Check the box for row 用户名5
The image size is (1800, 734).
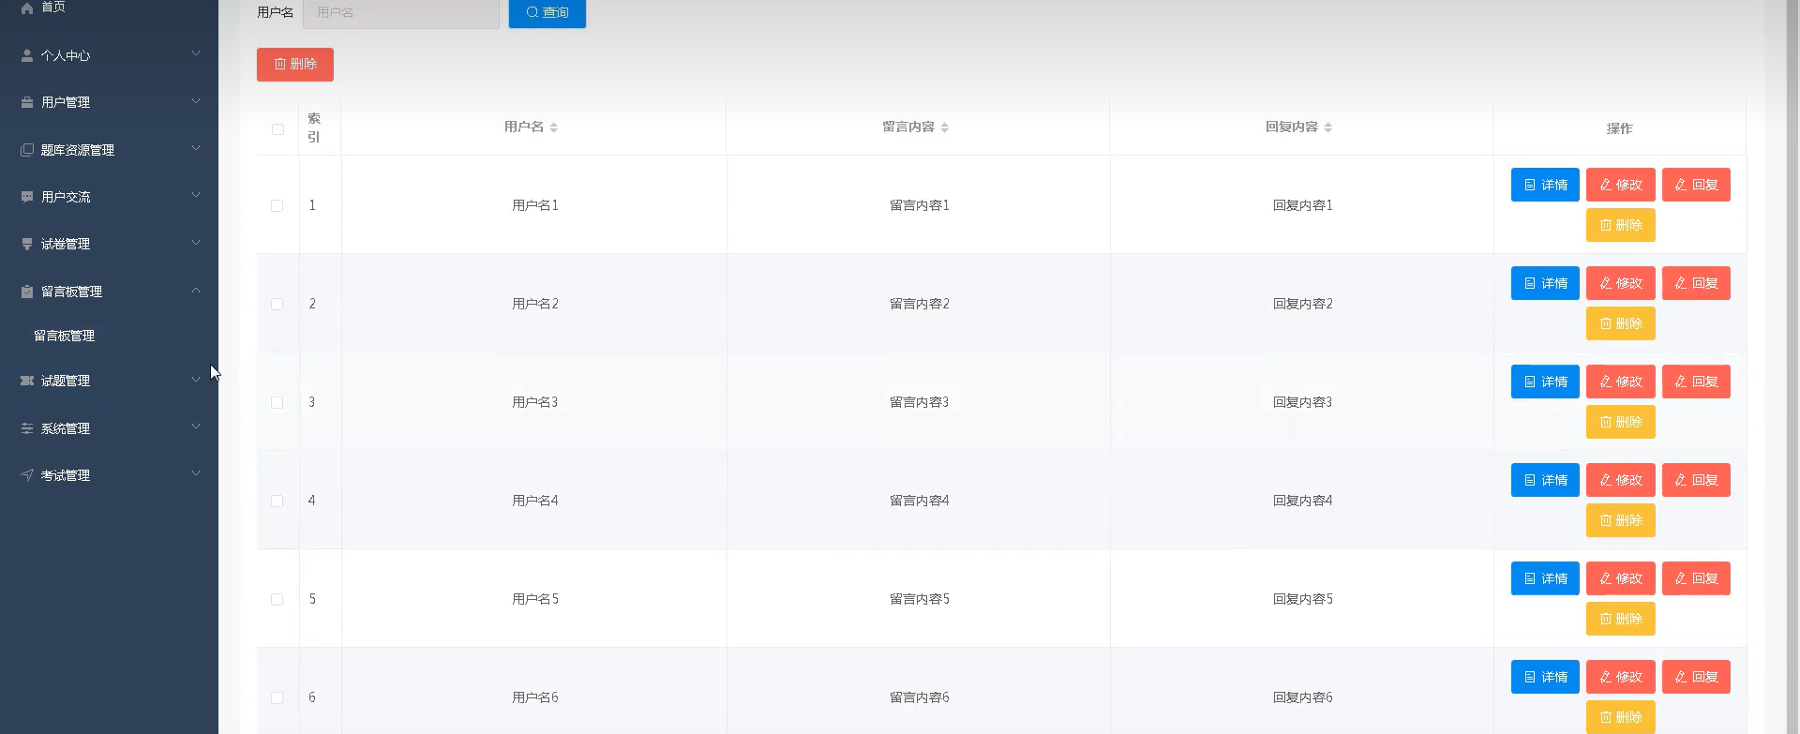pyautogui.click(x=277, y=599)
